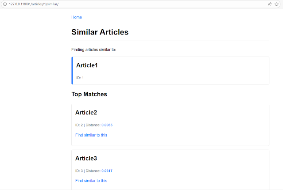Find articles similar to Article3
The width and height of the screenshot is (283, 190).
91,181
